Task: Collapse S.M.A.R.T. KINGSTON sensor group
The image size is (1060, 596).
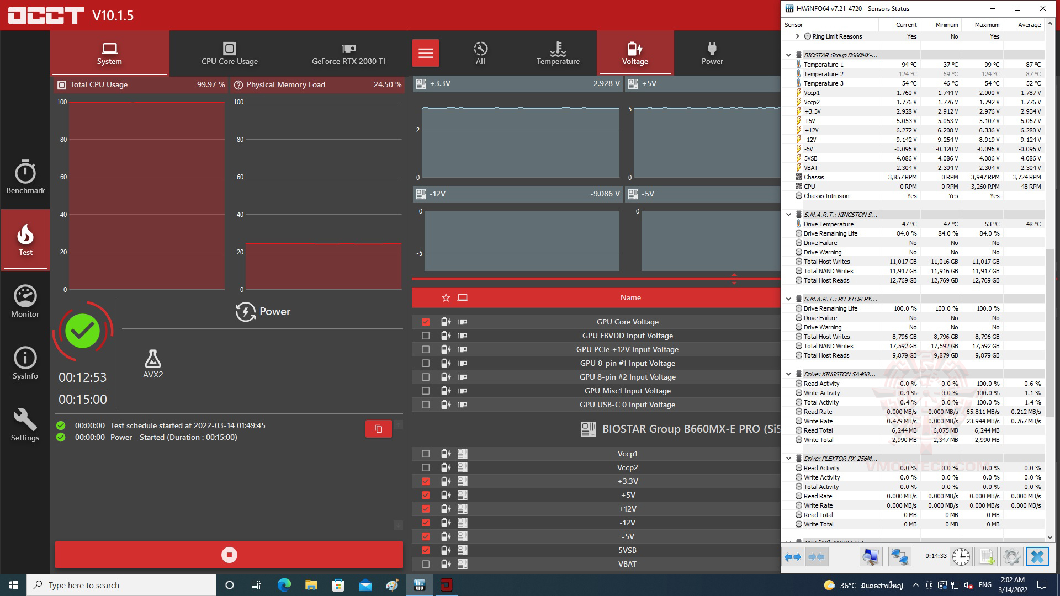Action: 789,215
